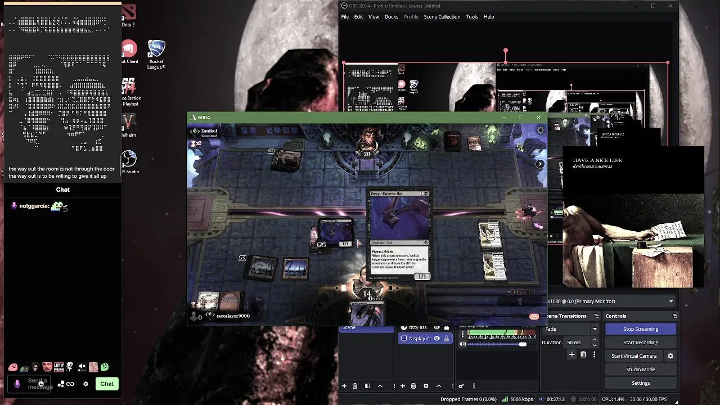Open virtual camera settings gear

coord(670,356)
